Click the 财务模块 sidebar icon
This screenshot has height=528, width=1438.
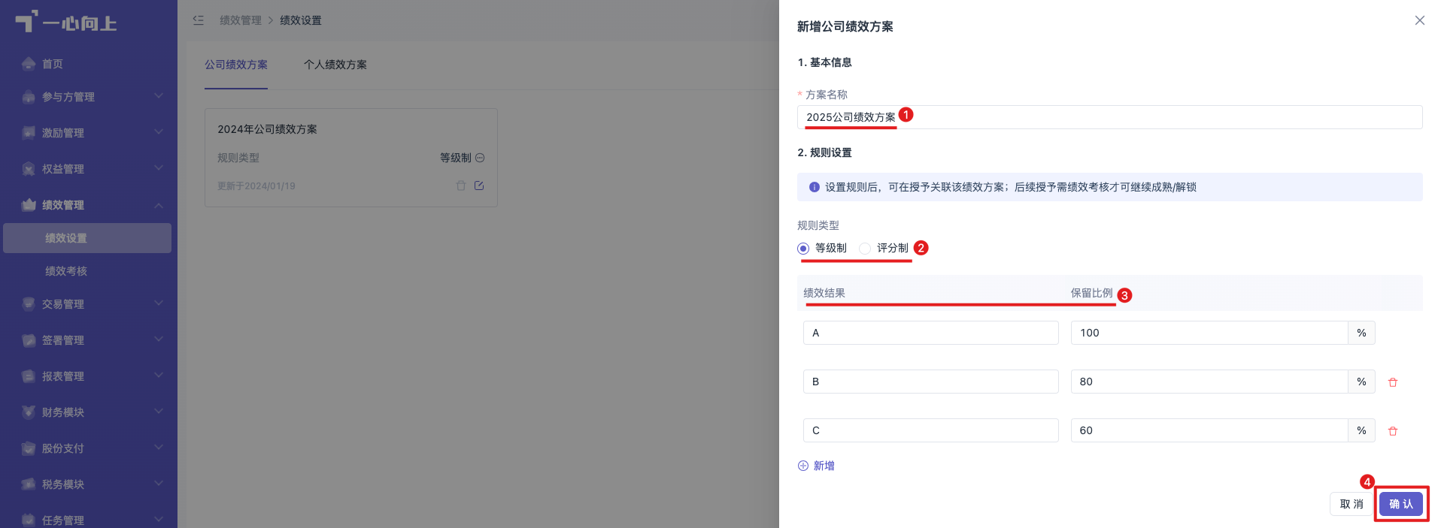pos(29,412)
